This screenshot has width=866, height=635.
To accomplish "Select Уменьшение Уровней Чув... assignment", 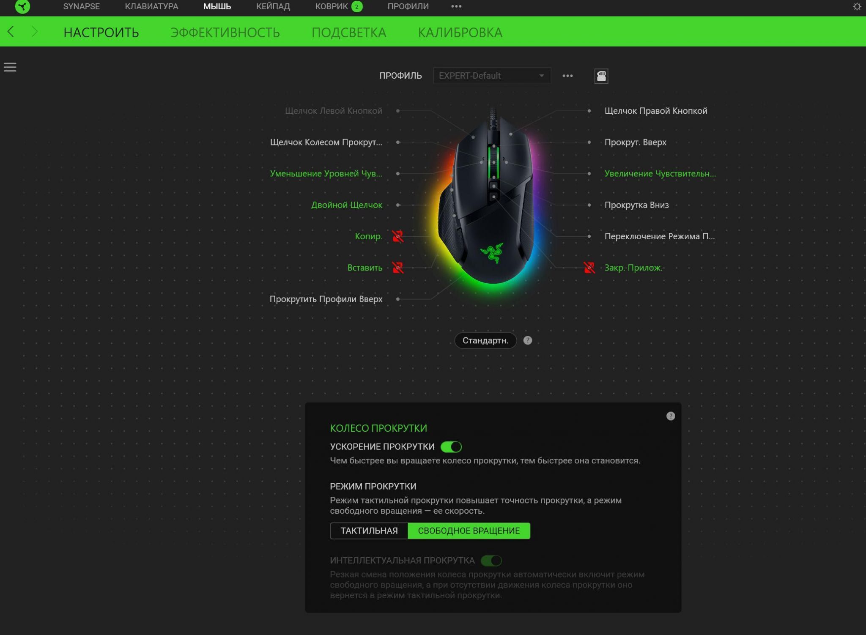I will coord(326,173).
